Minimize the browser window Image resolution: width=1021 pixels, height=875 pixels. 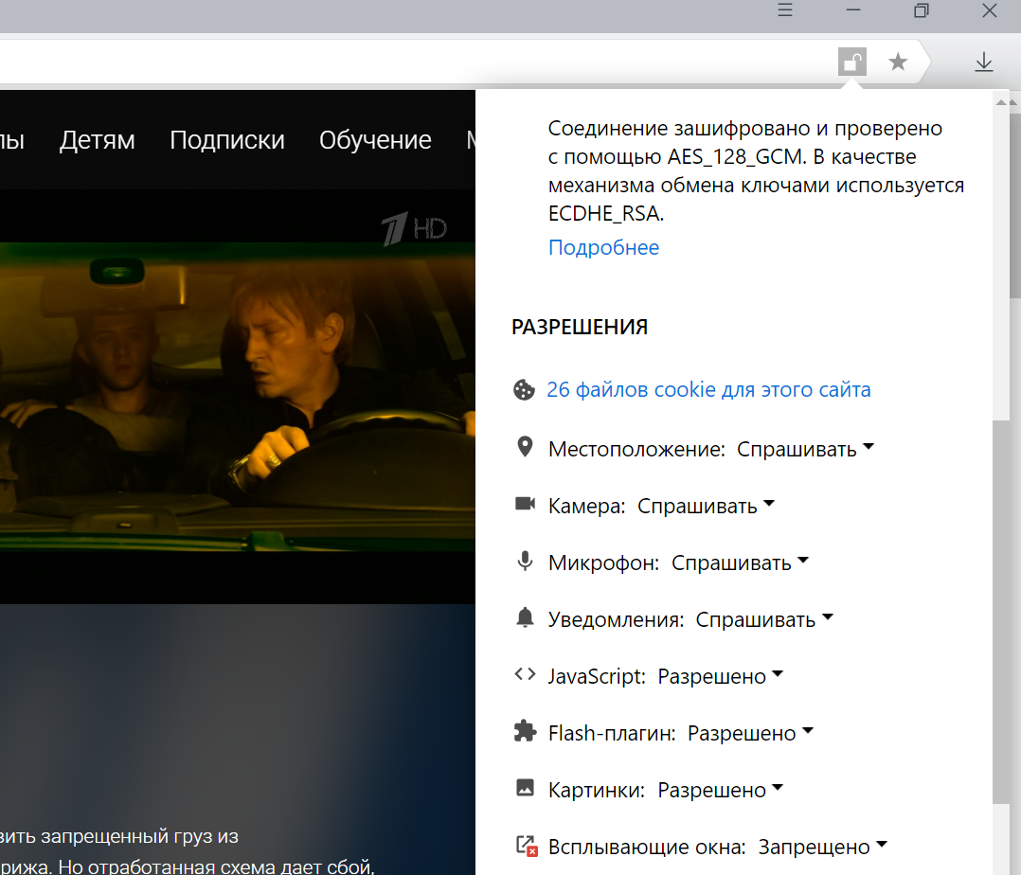tap(853, 9)
